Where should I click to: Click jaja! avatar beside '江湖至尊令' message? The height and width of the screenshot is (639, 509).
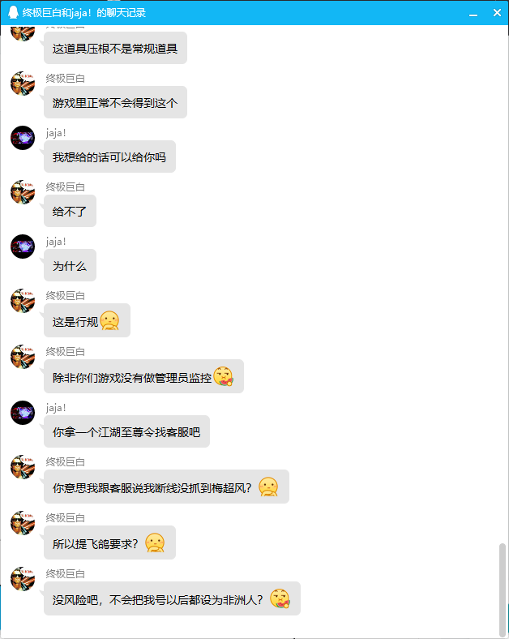pos(23,413)
